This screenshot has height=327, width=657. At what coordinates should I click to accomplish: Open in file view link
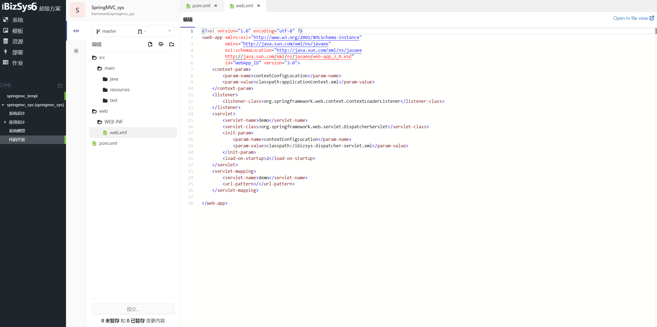(633, 18)
